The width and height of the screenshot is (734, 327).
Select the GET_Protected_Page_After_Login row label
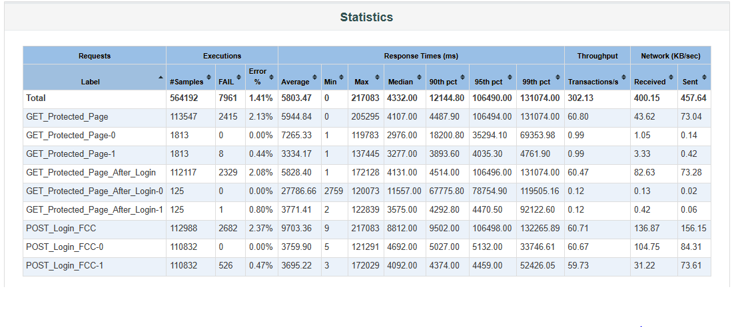point(91,173)
